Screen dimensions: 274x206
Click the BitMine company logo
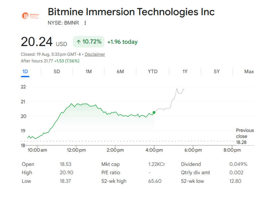pyautogui.click(x=31, y=16)
